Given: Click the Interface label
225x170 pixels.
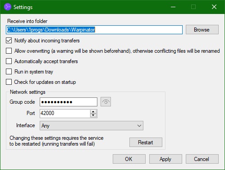Looking at the screenshot, I should coord(26,125).
